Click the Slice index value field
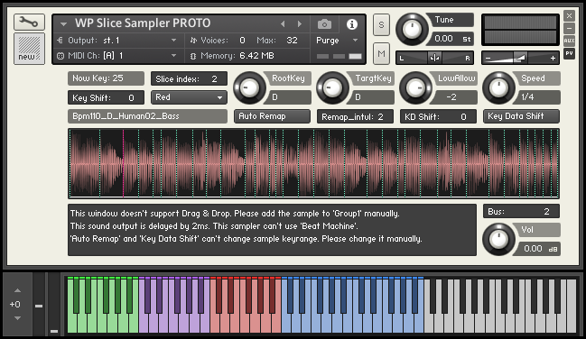Screen dimensions: 586x339 click(x=189, y=78)
